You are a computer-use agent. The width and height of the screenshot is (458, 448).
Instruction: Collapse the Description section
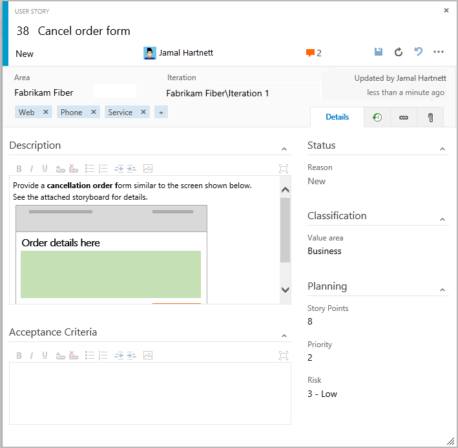(284, 149)
